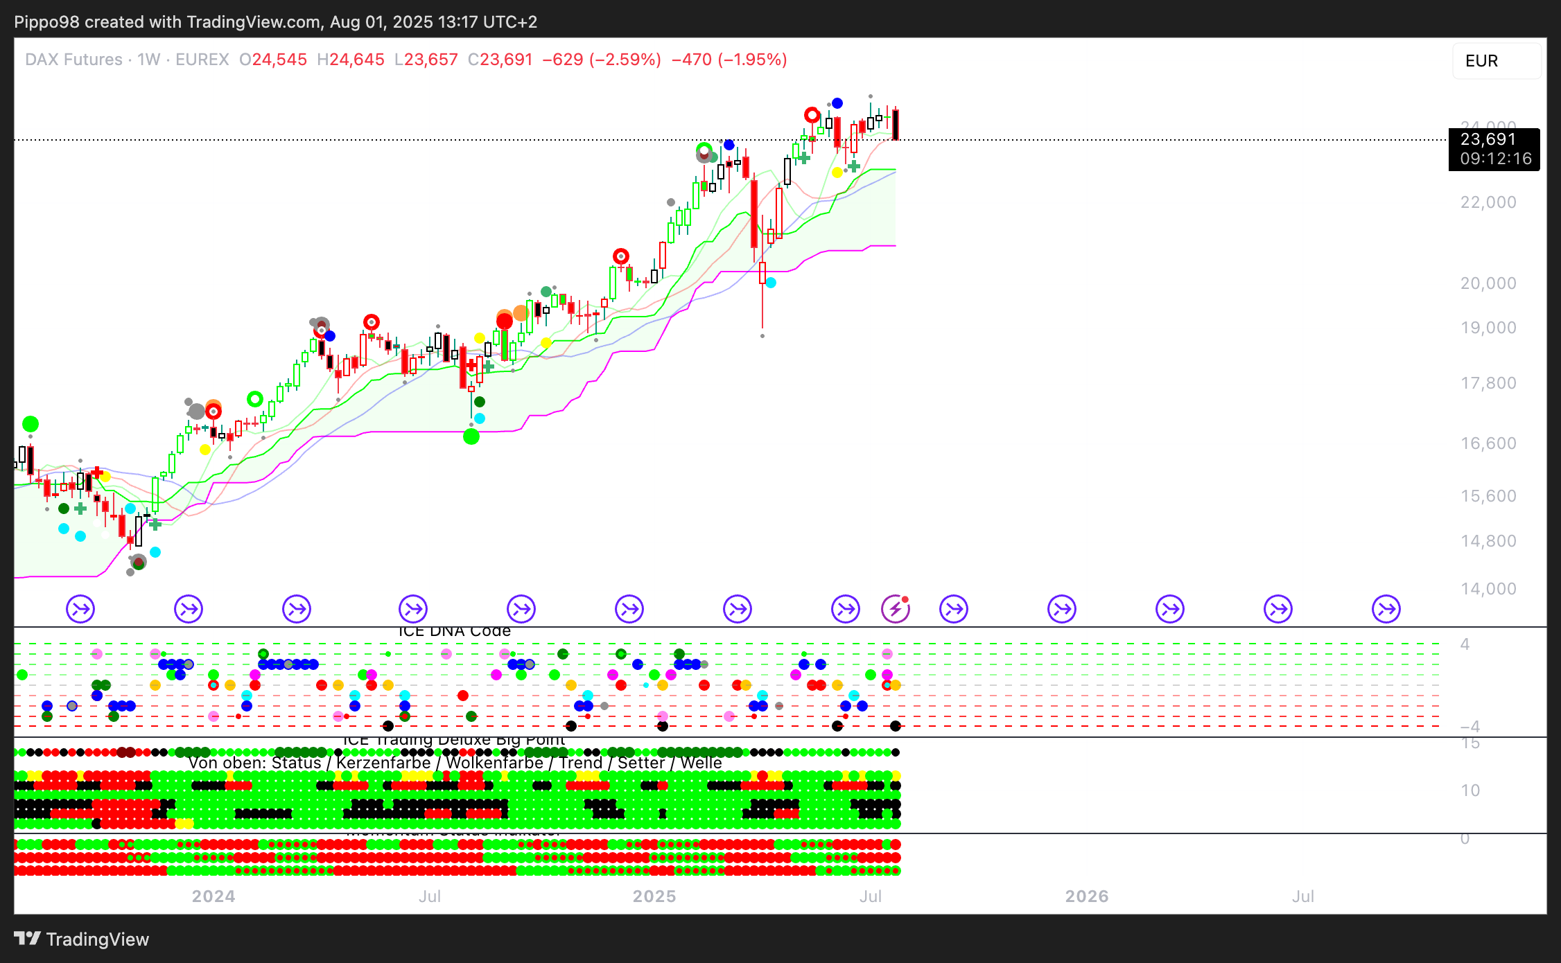Viewport: 1561px width, 963px height.
Task: Click cyan dot beside the April 2025 low candle
Action: click(771, 283)
